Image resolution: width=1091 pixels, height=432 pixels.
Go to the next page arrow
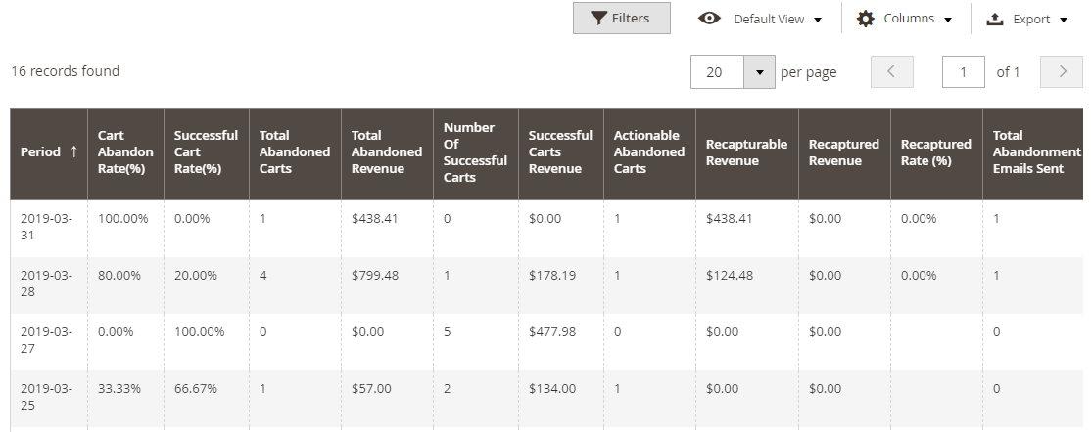click(1062, 72)
